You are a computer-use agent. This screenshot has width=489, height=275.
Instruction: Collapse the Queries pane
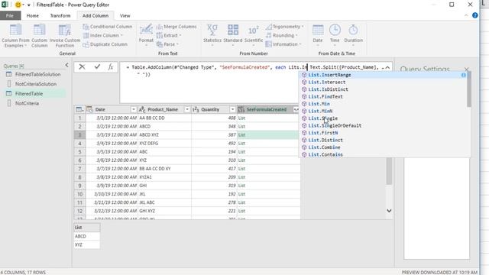point(66,65)
